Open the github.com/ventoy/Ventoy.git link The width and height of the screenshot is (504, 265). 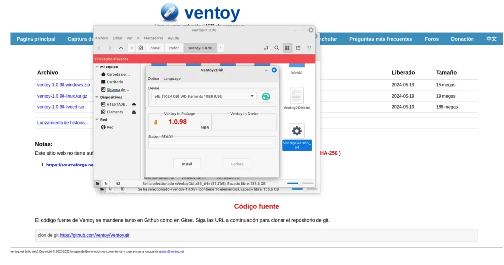[x=94, y=235]
